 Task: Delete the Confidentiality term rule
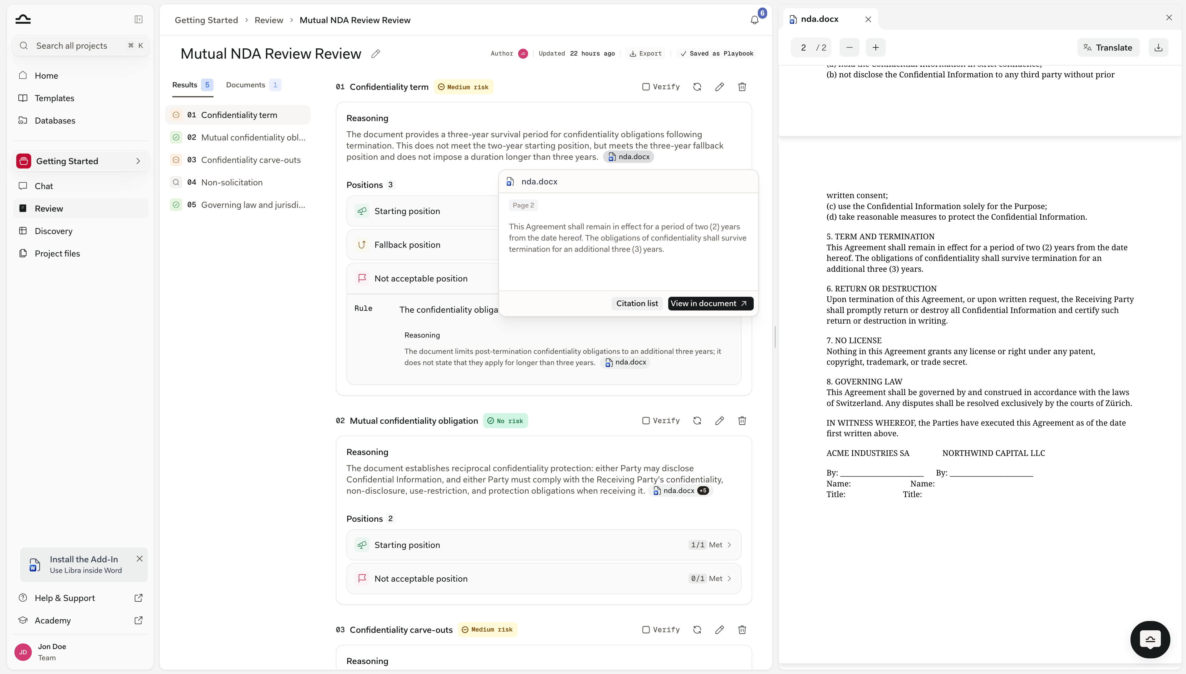pyautogui.click(x=742, y=87)
